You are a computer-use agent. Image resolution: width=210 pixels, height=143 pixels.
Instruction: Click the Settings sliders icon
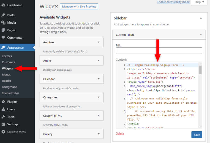[x=3, y=124]
